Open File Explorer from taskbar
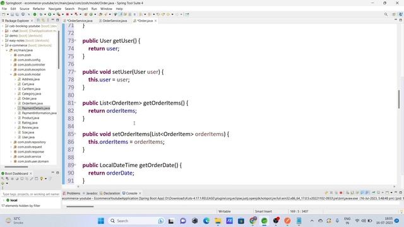404x227 pixels. [x=218, y=221]
